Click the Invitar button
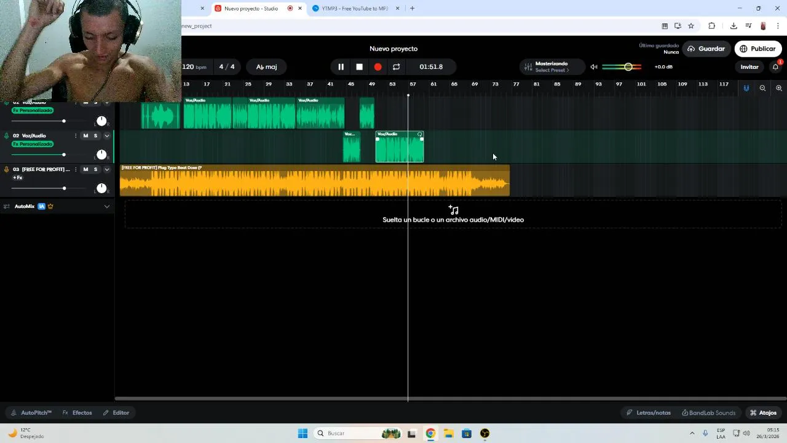 749,66
